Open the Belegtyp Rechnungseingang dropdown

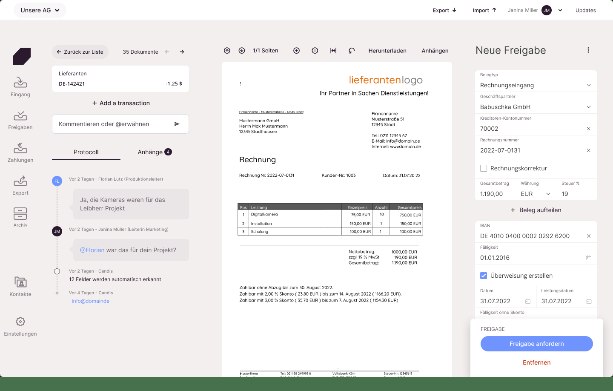(536, 85)
